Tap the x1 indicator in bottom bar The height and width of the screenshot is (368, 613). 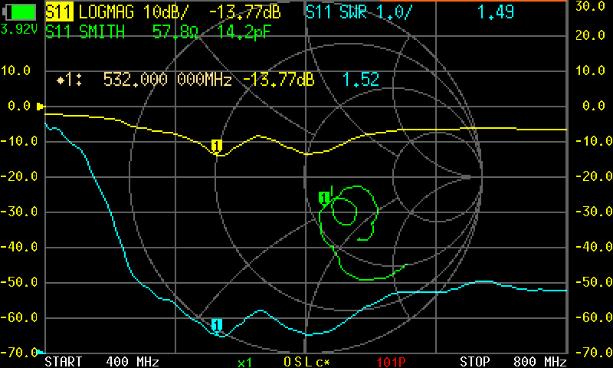tap(245, 361)
